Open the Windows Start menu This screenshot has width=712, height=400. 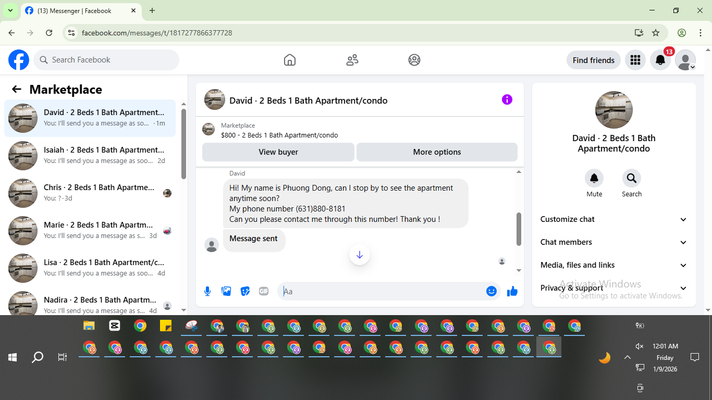point(13,357)
